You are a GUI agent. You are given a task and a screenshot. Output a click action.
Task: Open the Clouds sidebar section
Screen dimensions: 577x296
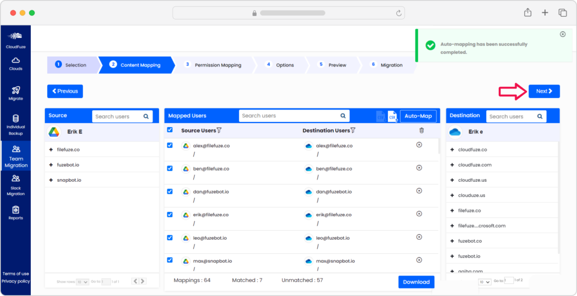coord(15,64)
